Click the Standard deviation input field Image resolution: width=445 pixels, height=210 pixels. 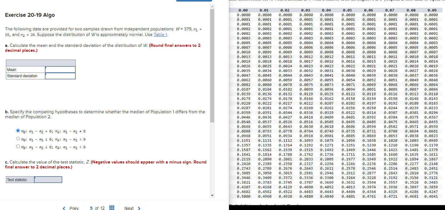[x=60, y=76]
